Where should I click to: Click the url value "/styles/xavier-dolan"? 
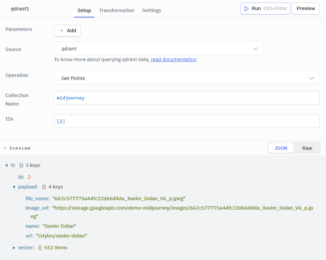coord(61,236)
